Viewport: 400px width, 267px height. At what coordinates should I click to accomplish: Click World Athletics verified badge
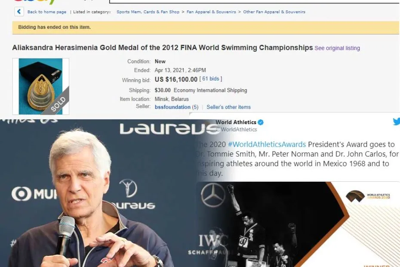261,122
